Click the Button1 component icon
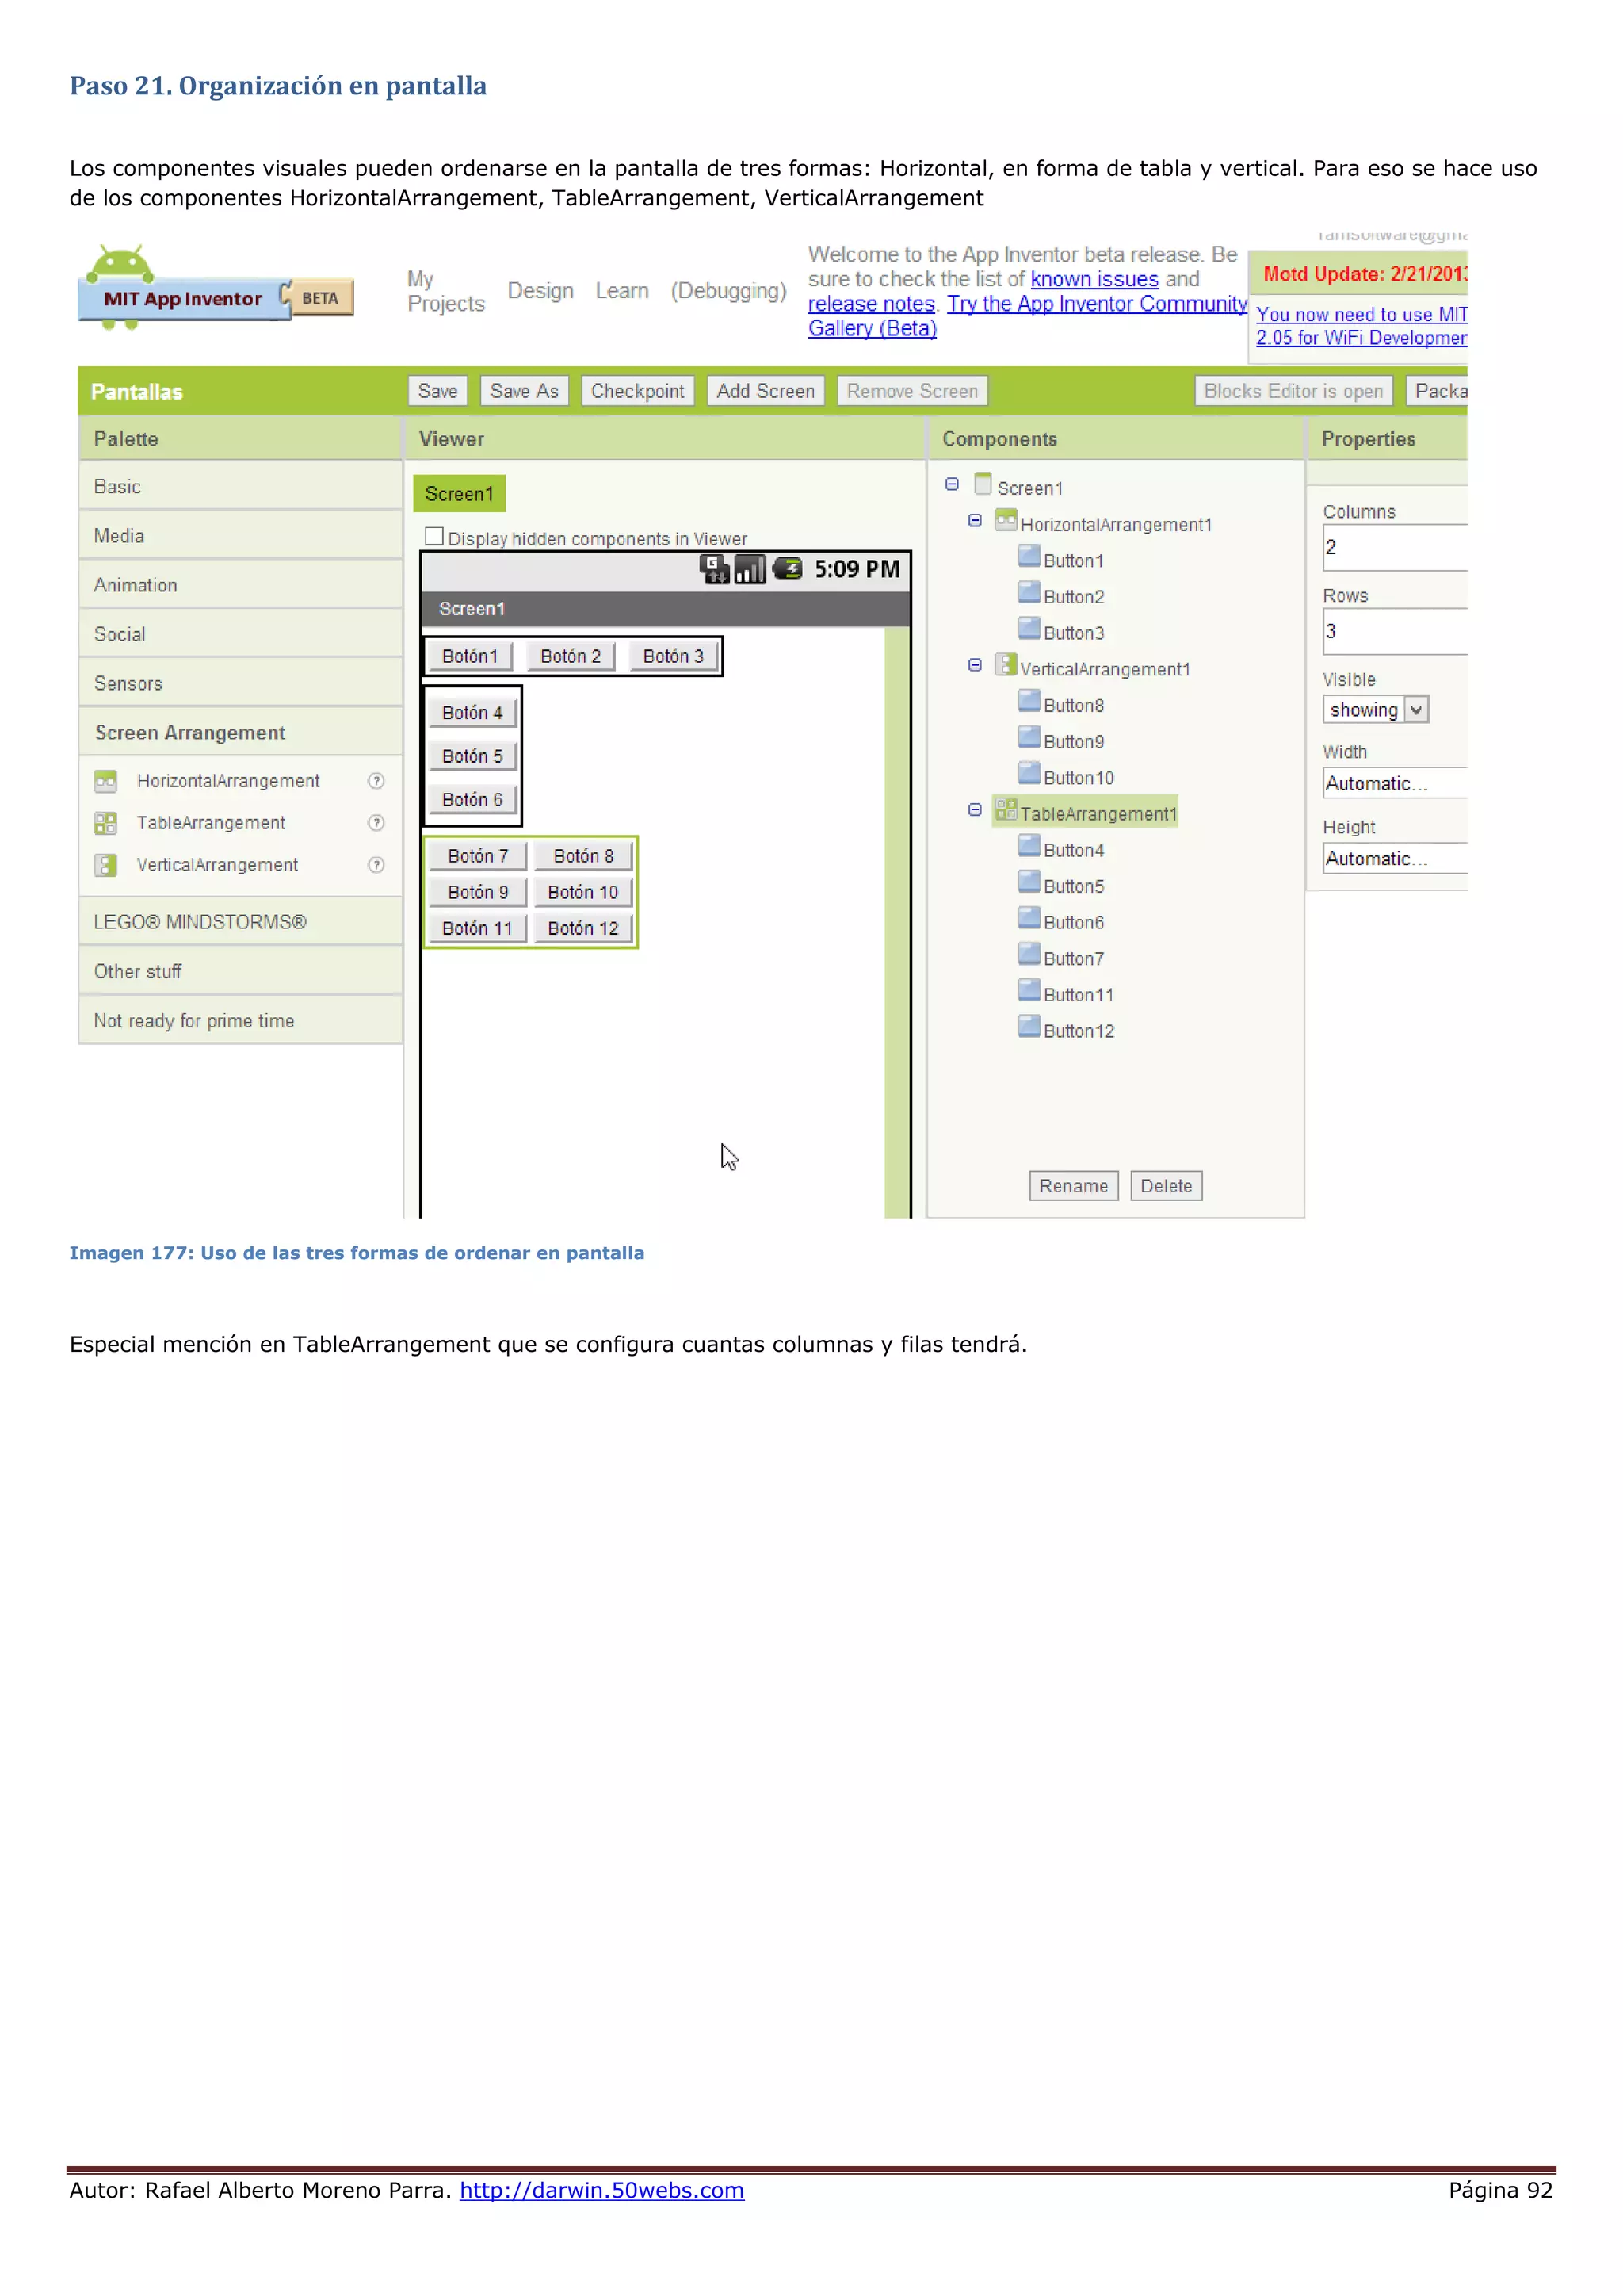This screenshot has height=2296, width=1623. 1029,556
